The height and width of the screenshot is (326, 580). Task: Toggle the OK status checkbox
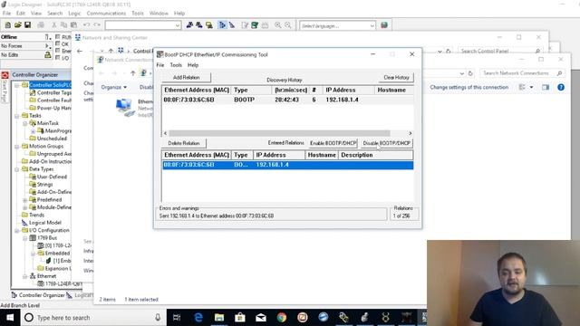58,43
